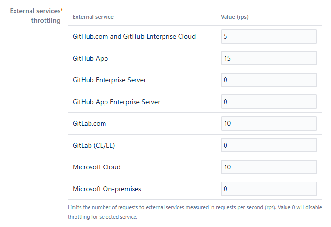The height and width of the screenshot is (227, 331).
Task: Select the GitHub Enterprise Server value input
Action: coord(269,80)
